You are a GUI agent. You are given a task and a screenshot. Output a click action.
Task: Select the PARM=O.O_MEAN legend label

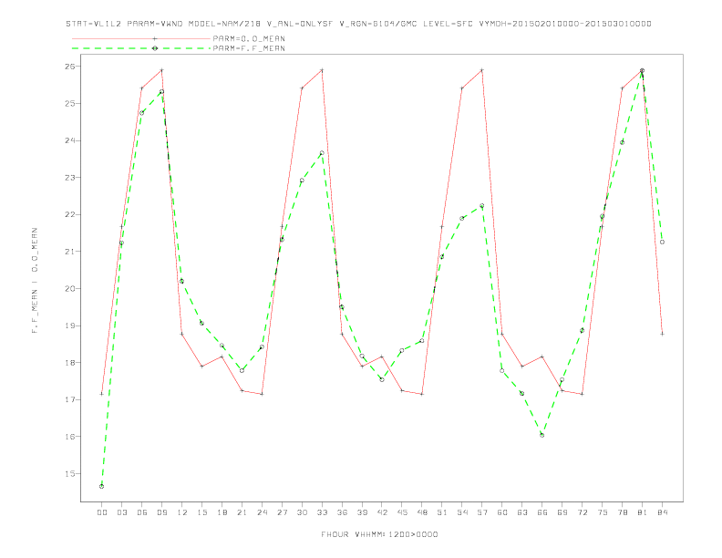(x=249, y=38)
